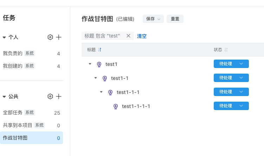Collapse the test1 tree row

90,64
